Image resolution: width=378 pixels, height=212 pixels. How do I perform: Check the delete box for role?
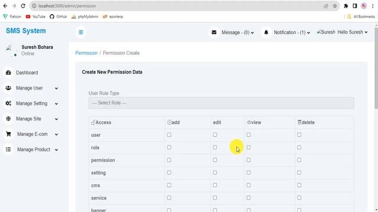click(x=299, y=147)
